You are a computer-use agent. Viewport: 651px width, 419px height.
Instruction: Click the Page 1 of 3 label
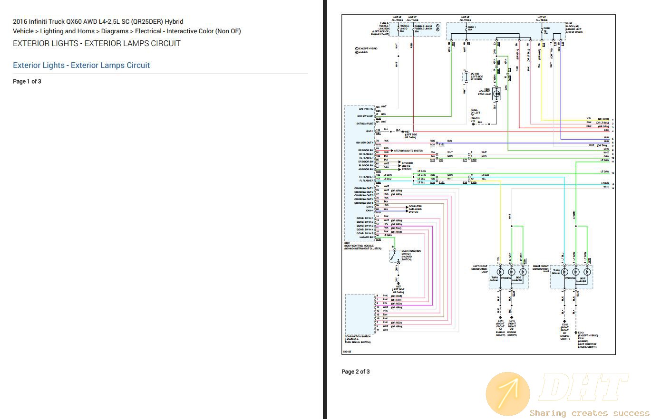(27, 81)
